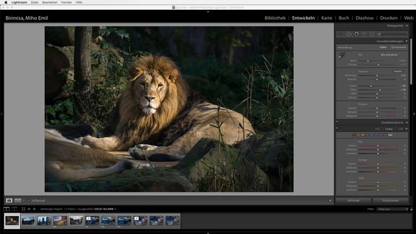
Task: Expand the Gradationskurve panel
Action: click(x=406, y=122)
